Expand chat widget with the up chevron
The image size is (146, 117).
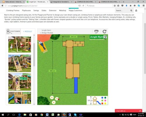point(140,111)
